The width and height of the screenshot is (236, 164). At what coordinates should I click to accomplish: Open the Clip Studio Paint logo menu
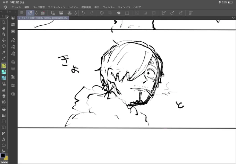tap(5, 7)
